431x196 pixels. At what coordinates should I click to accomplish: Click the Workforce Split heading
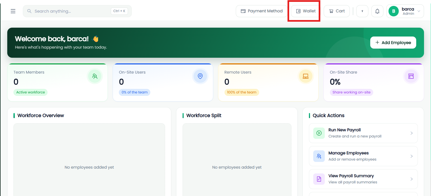click(204, 115)
